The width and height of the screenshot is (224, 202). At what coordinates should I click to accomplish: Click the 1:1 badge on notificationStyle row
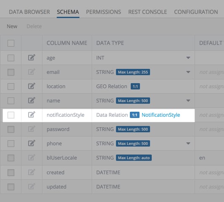(134, 115)
